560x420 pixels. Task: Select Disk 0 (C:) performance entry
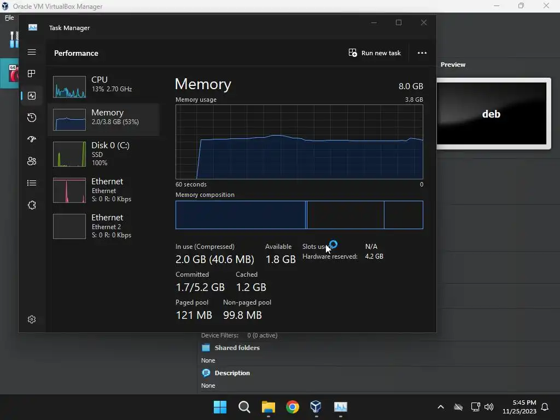coord(103,154)
